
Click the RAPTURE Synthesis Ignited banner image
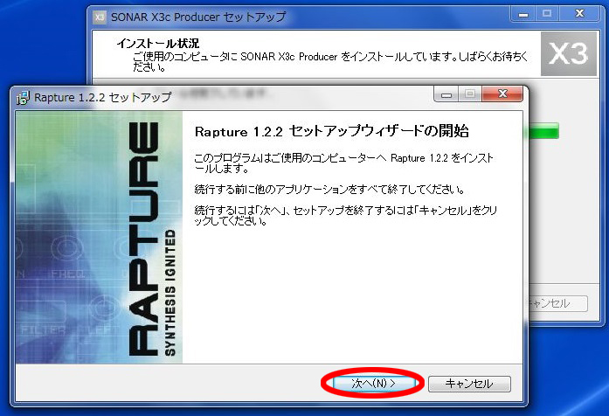tap(99, 238)
